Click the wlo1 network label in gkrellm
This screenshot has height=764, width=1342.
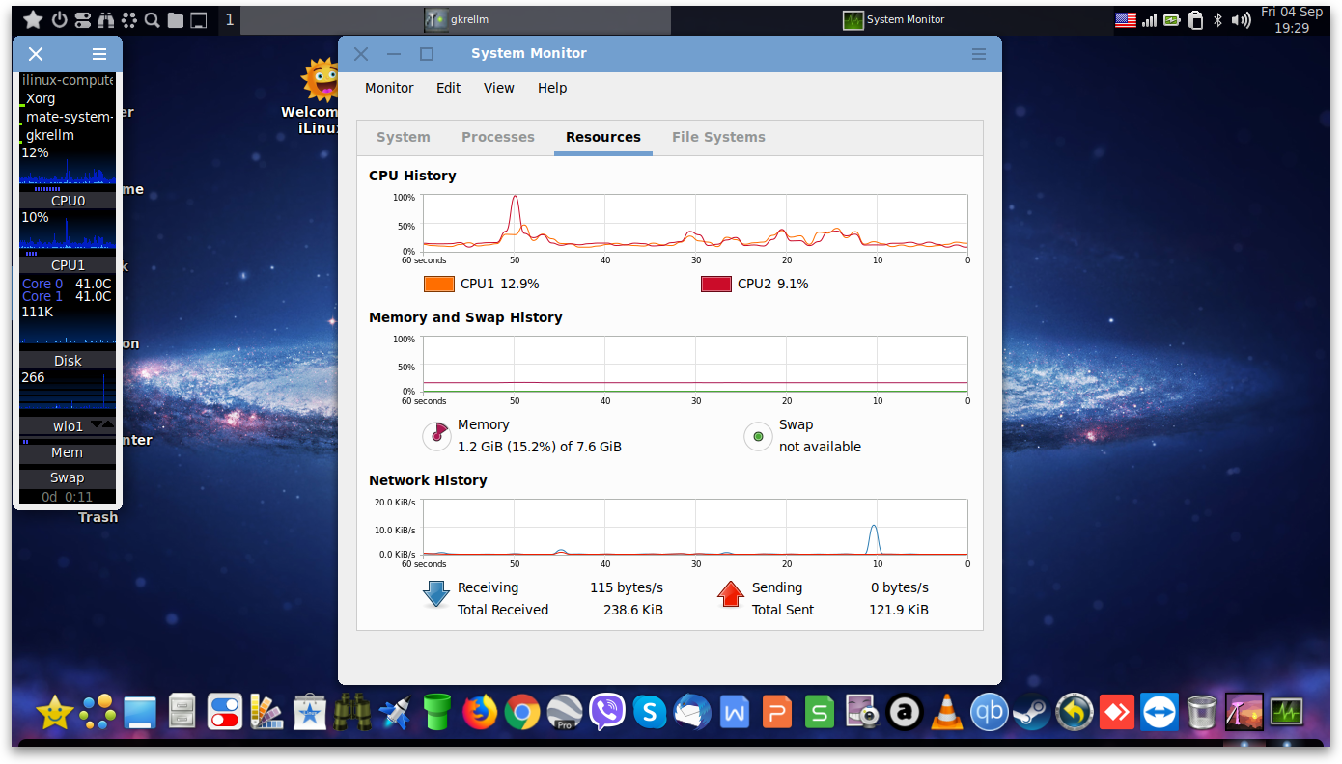(68, 425)
